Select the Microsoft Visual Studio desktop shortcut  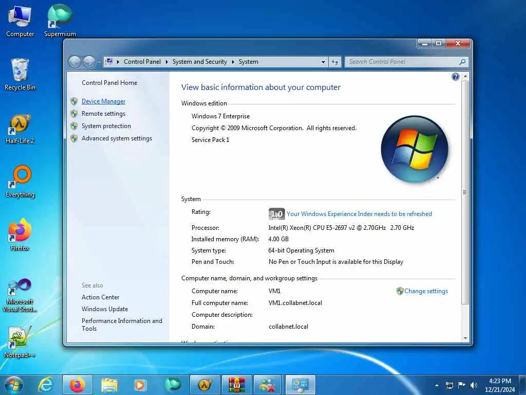click(x=20, y=296)
